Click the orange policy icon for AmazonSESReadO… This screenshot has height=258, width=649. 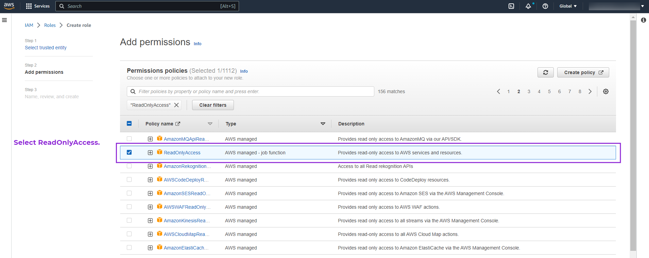pyautogui.click(x=159, y=193)
